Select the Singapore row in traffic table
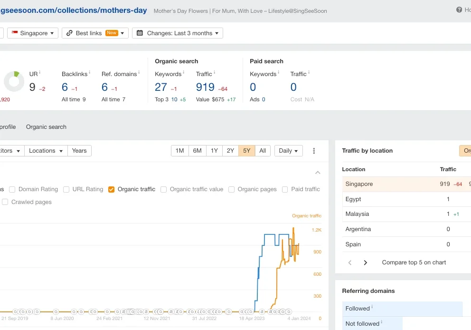This screenshot has width=471, height=330. click(x=359, y=184)
